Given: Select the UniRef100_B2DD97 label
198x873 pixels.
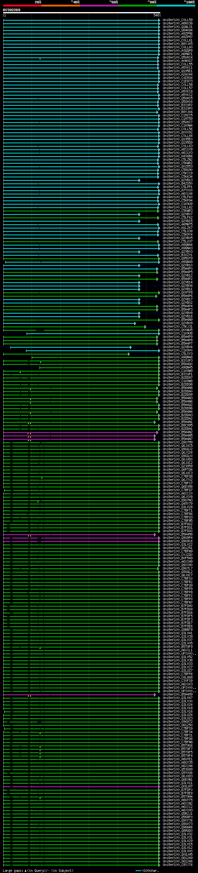Looking at the screenshot, I should [x=178, y=378].
